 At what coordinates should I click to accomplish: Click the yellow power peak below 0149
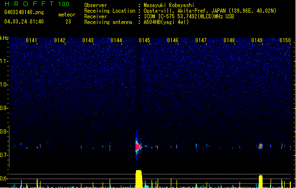pos(261,181)
